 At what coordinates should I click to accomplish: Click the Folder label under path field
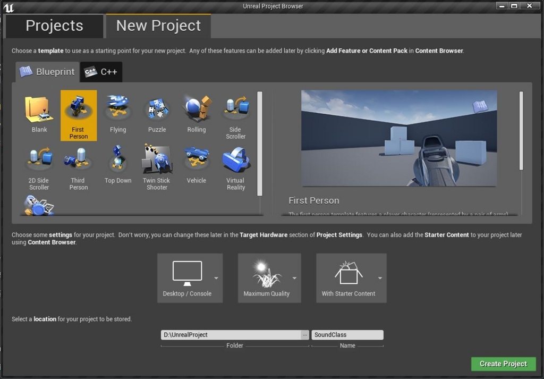(234, 346)
